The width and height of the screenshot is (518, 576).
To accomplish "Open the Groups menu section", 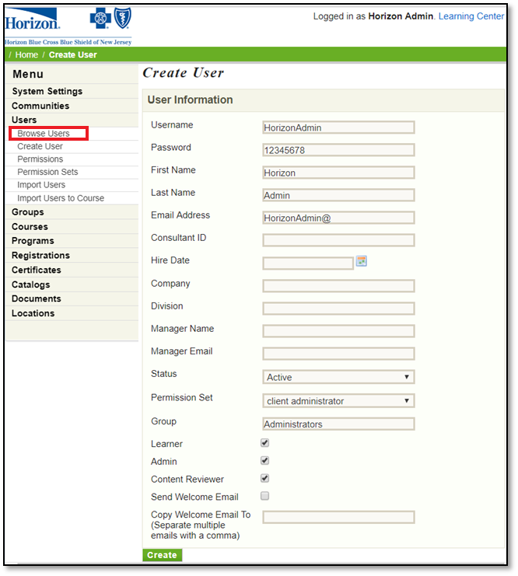I will pos(27,212).
